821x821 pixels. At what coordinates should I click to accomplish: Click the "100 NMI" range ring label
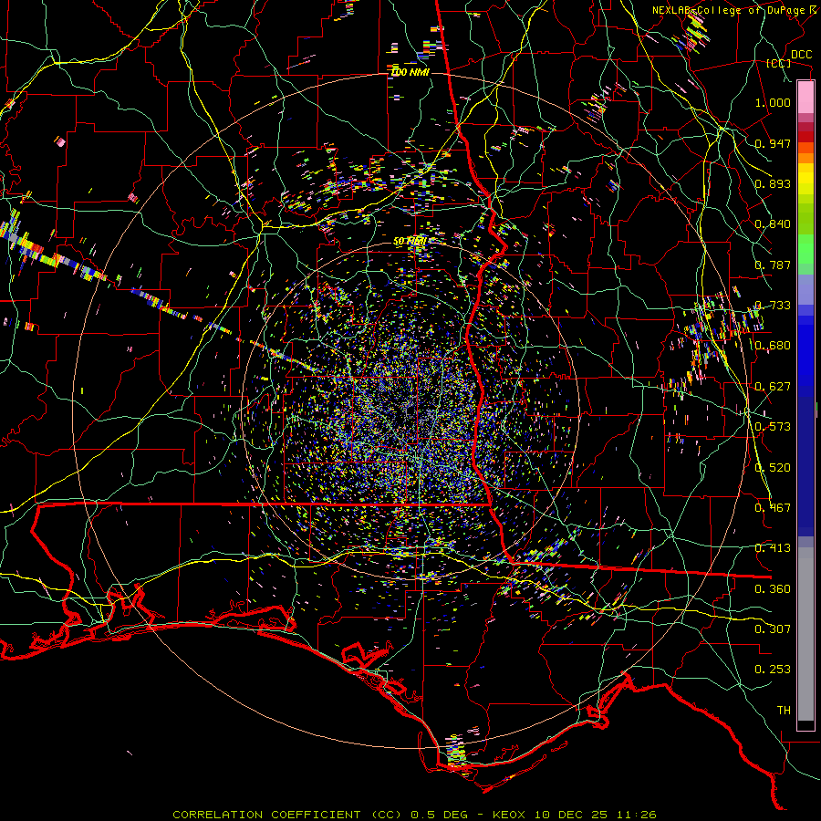coord(410,72)
